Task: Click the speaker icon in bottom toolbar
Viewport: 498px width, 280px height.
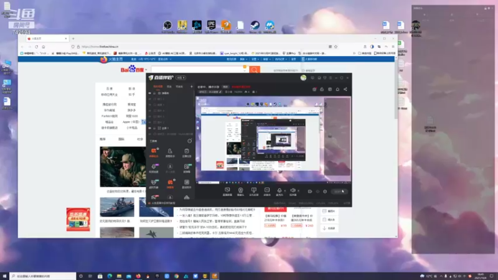Action: click(293, 191)
